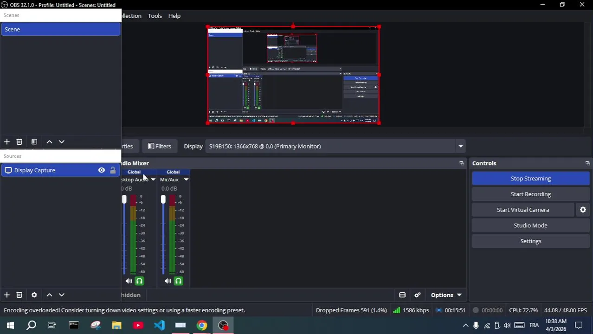Open File Explorer from taskbar
593x334 pixels.
click(116, 326)
